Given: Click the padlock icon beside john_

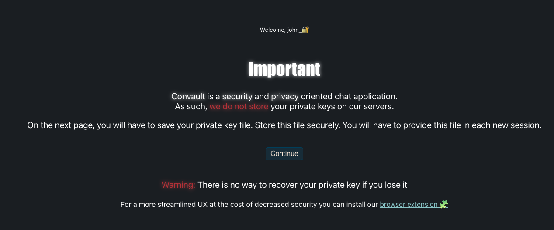Looking at the screenshot, I should [305, 30].
